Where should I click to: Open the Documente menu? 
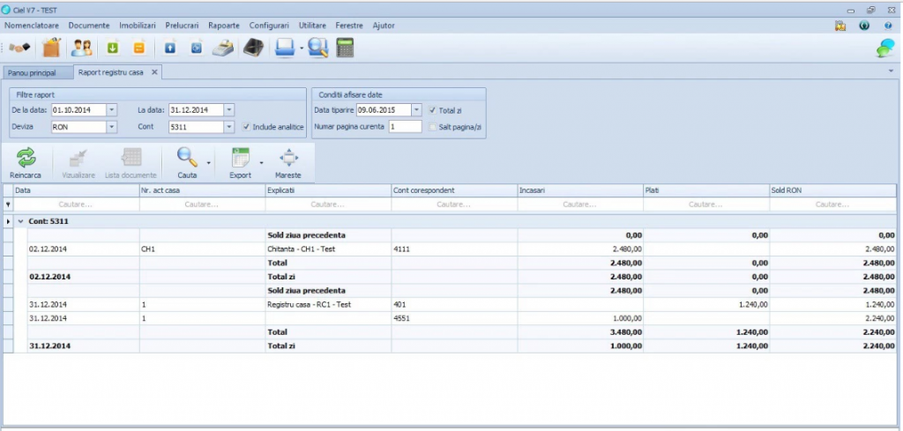point(89,26)
